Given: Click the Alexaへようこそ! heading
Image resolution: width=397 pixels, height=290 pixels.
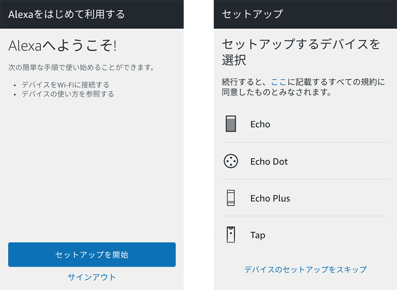Looking at the screenshot, I should (63, 46).
